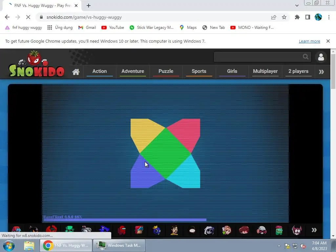Select the red-haired girl character thumbnail
336x252 pixels.
244,230
